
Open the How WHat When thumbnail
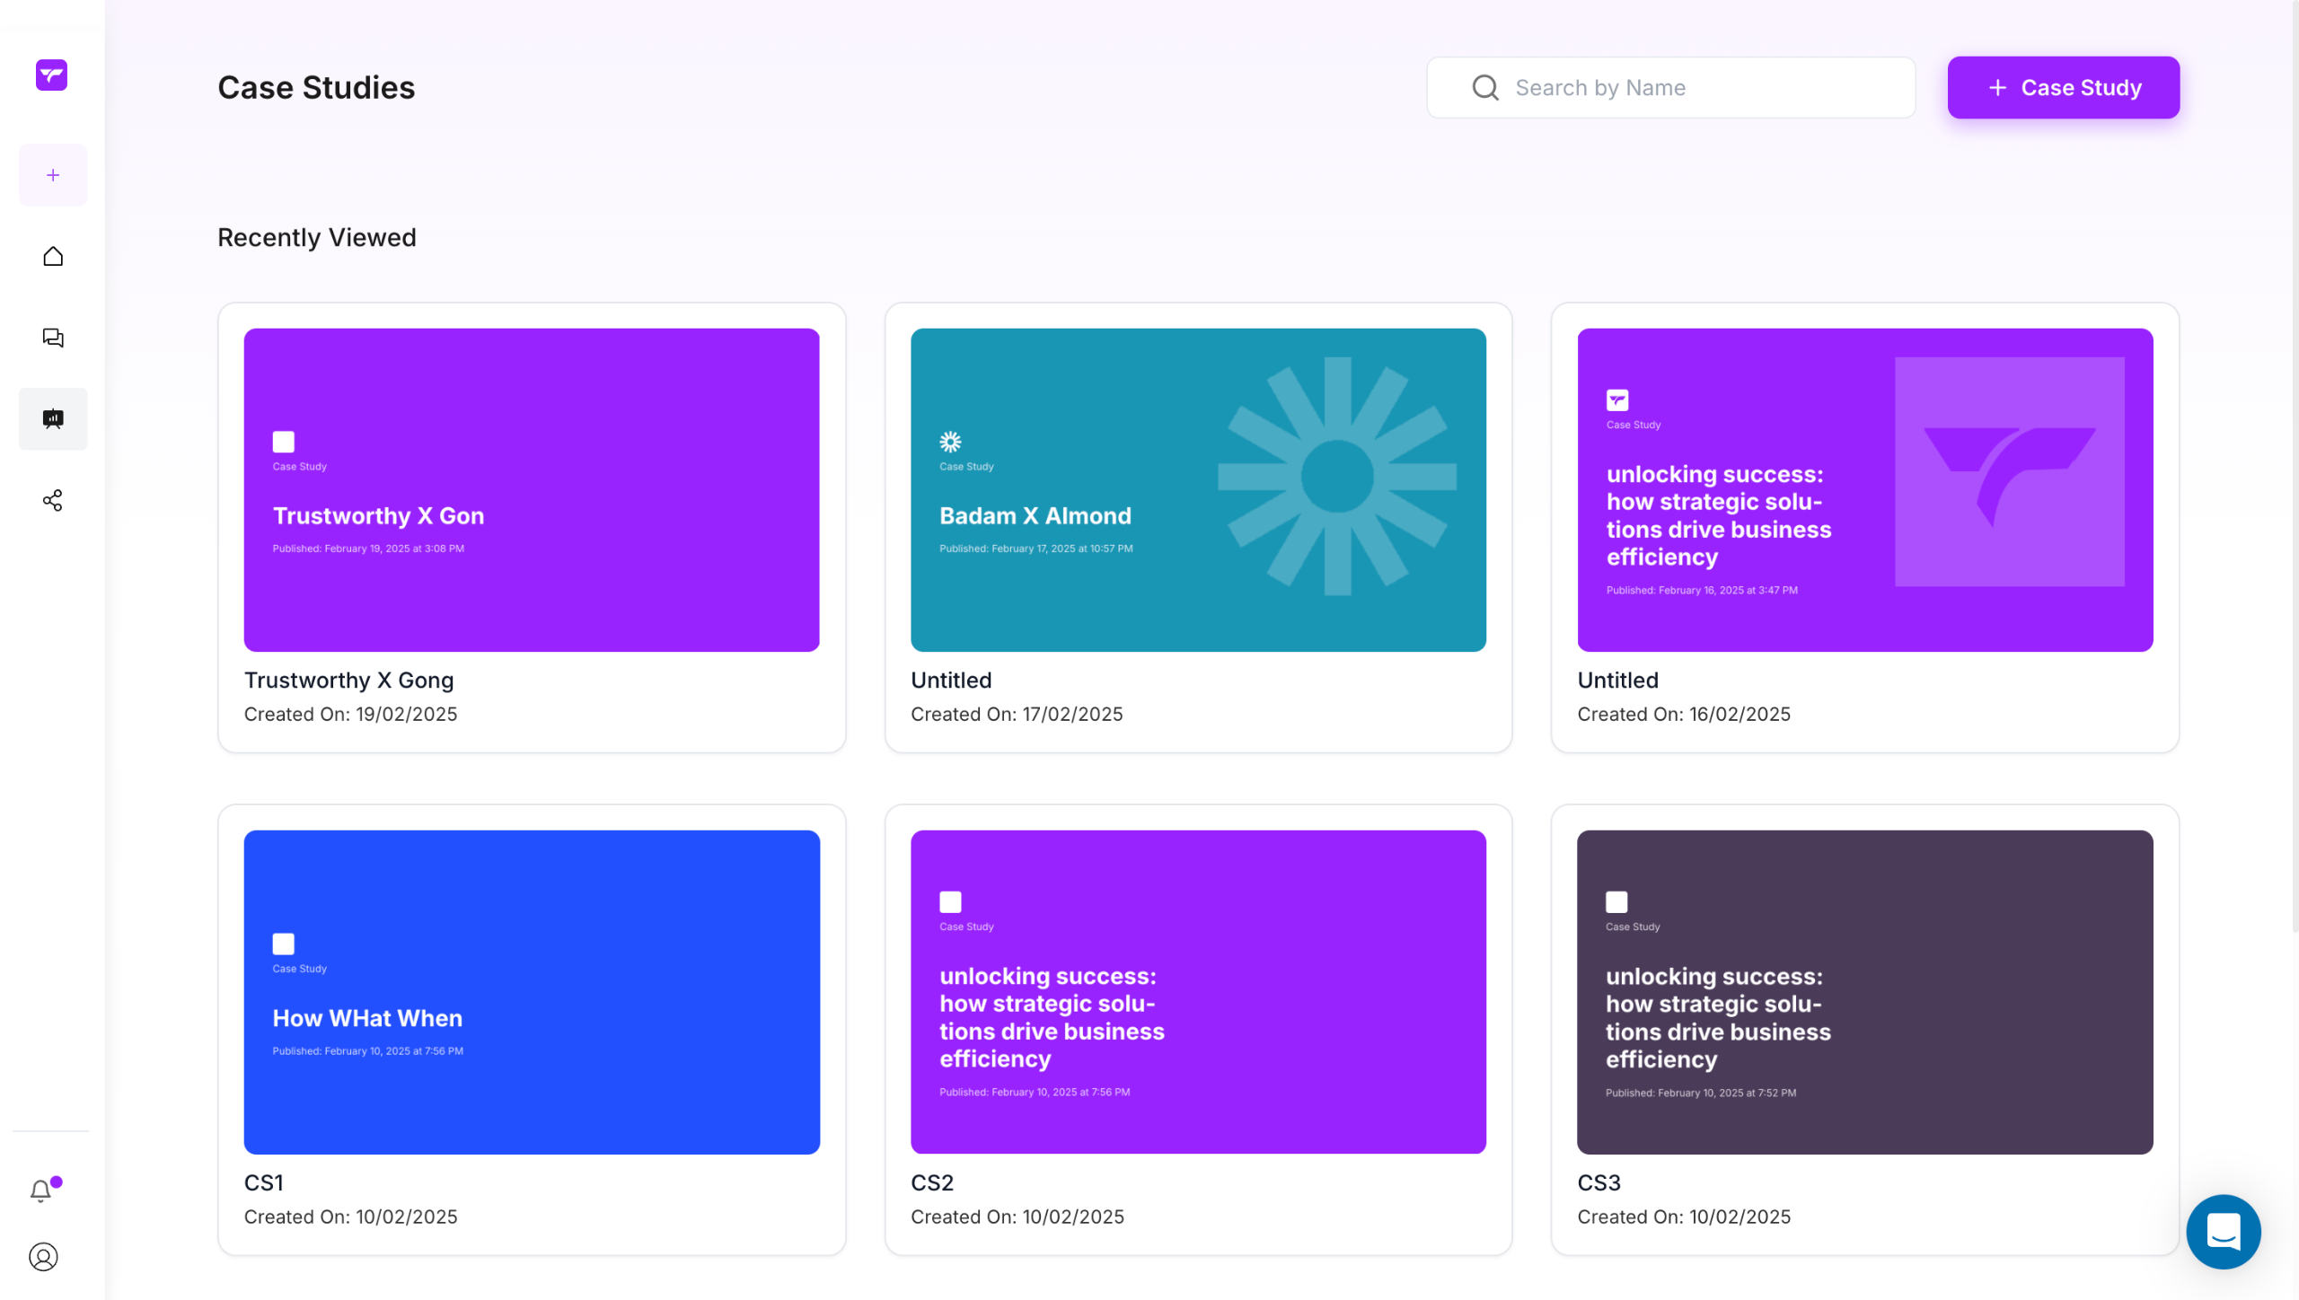[532, 992]
